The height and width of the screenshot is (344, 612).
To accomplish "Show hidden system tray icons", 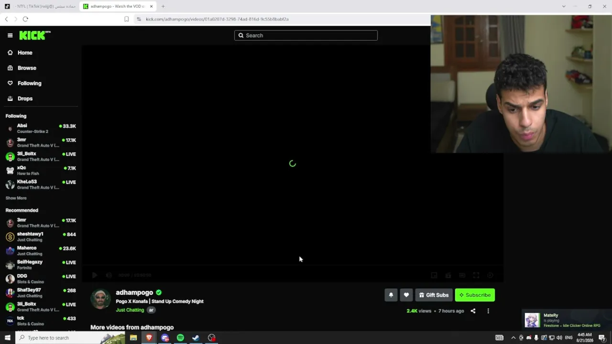I will (514, 338).
